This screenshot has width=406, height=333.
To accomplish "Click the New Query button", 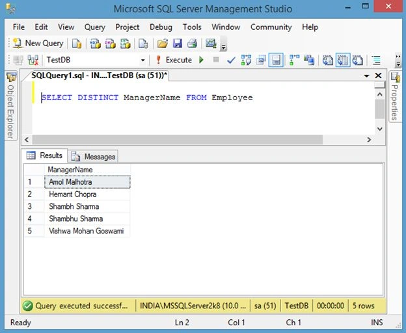I will click(x=38, y=43).
